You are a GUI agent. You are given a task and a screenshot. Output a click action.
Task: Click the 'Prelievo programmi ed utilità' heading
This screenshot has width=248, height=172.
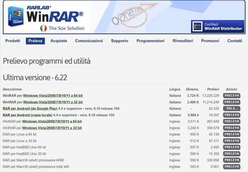click(x=47, y=61)
